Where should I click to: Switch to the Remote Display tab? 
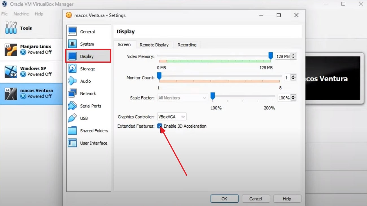coord(154,45)
